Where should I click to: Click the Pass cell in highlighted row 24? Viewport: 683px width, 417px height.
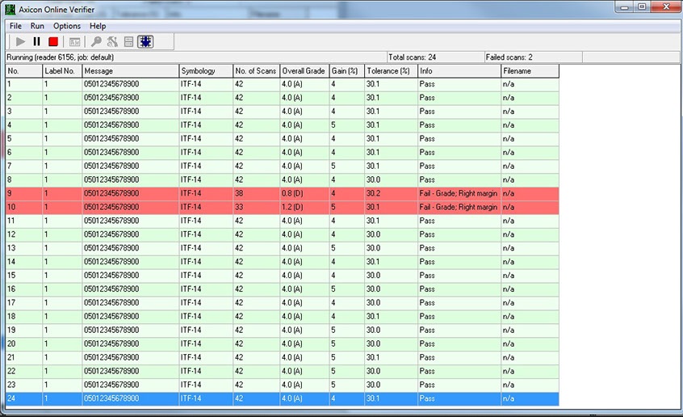coord(459,398)
